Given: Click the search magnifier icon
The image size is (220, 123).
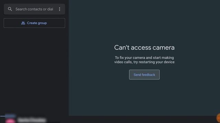Looking at the screenshot, I should click(10, 9).
